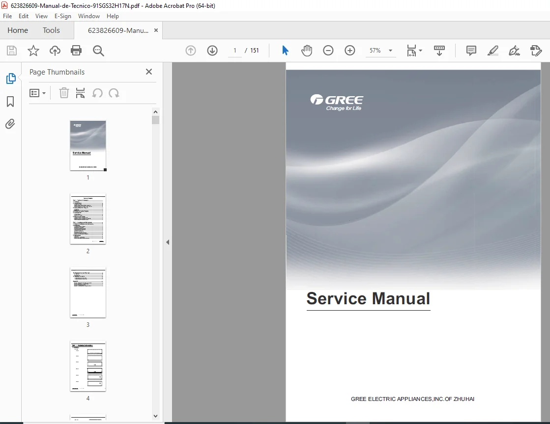This screenshot has width=550, height=424.
Task: Select page 1 thumbnail
Action: pyautogui.click(x=87, y=146)
